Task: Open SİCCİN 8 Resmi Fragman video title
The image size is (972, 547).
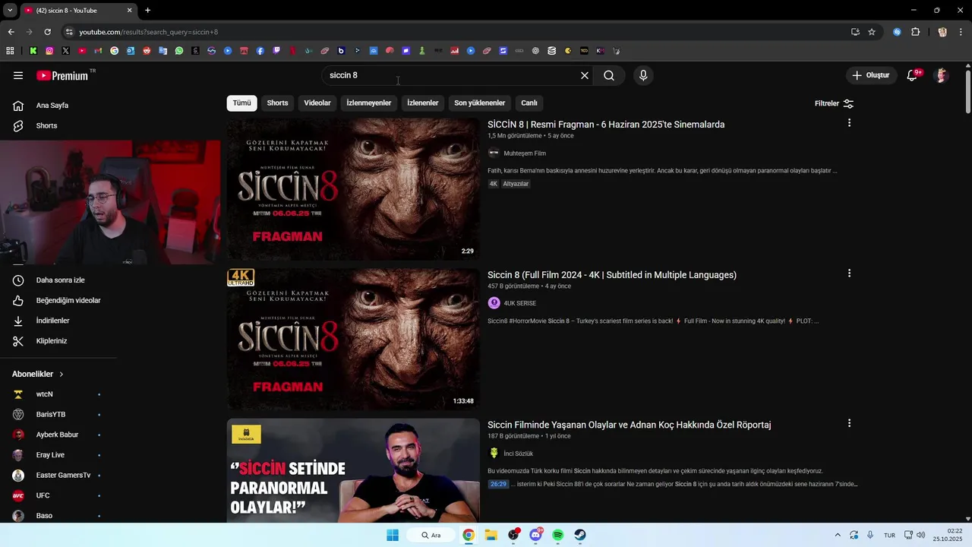Action: point(606,125)
